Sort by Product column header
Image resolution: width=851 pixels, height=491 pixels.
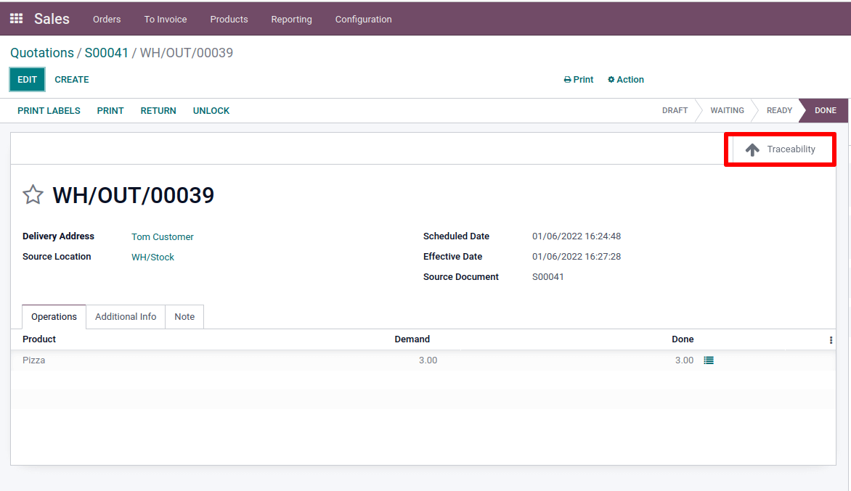pos(39,339)
